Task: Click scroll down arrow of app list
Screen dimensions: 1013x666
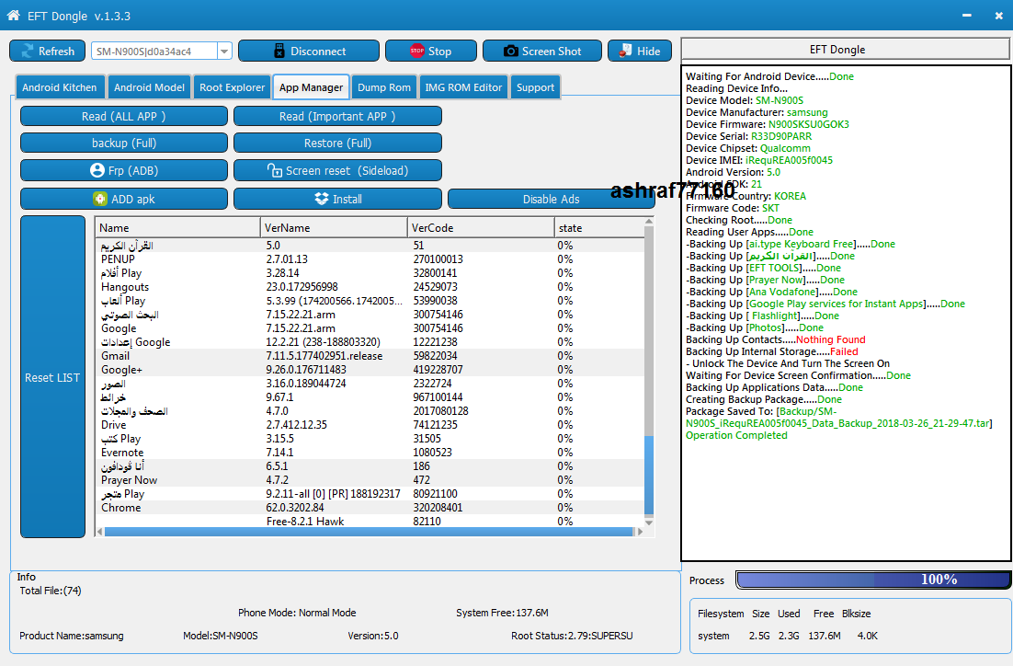Action: [x=649, y=522]
